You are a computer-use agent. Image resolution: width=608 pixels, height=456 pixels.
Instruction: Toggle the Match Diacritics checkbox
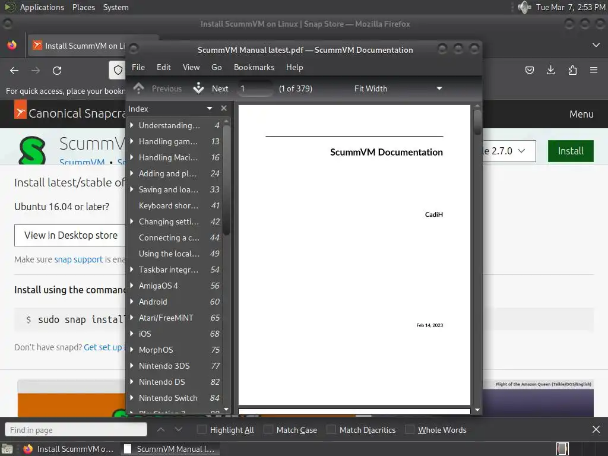click(331, 429)
